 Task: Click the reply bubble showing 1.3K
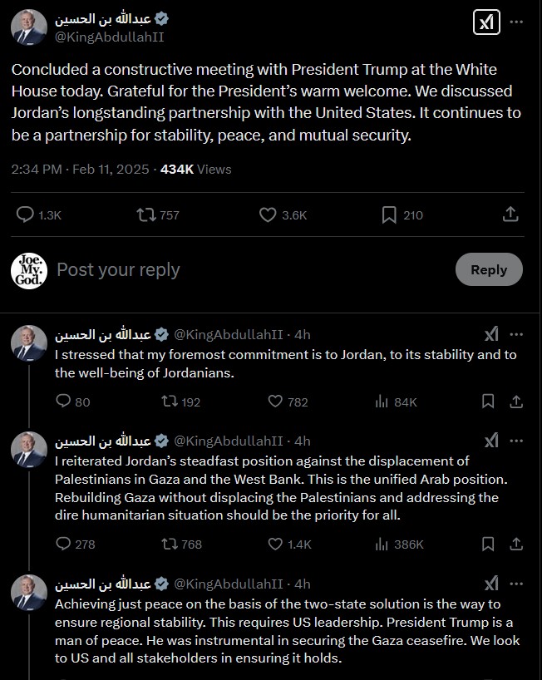38,215
